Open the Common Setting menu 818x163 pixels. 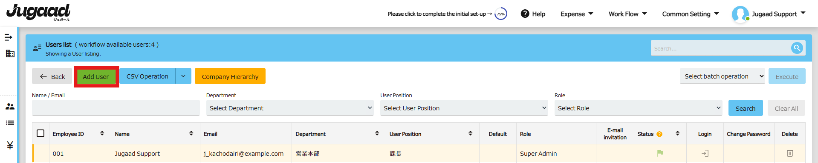click(690, 14)
